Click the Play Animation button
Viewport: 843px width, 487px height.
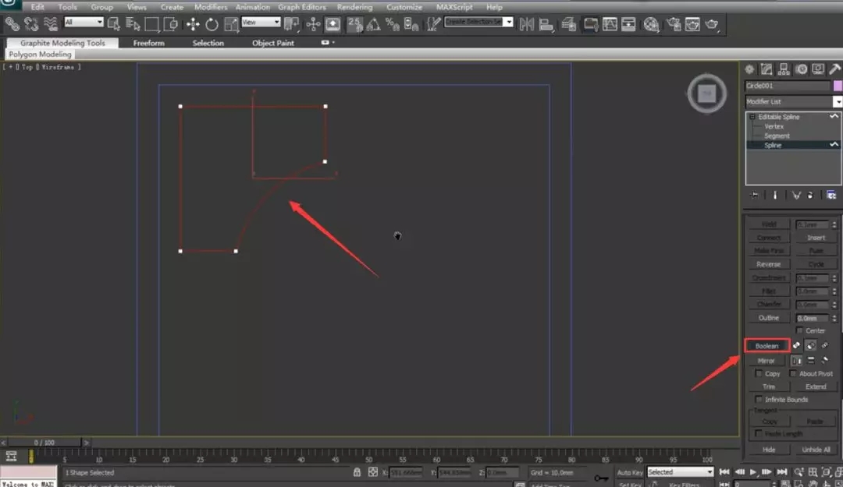752,472
